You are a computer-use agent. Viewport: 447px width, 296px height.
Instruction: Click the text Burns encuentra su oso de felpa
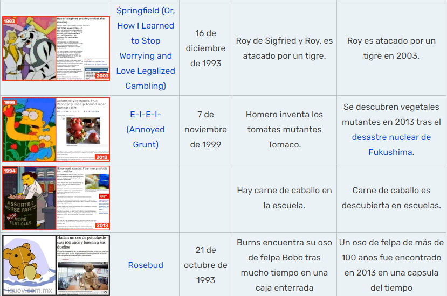(284, 265)
